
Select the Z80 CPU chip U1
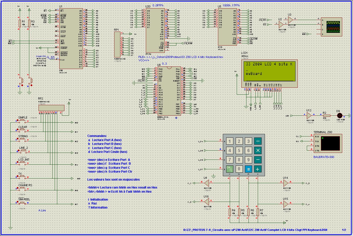point(71,38)
